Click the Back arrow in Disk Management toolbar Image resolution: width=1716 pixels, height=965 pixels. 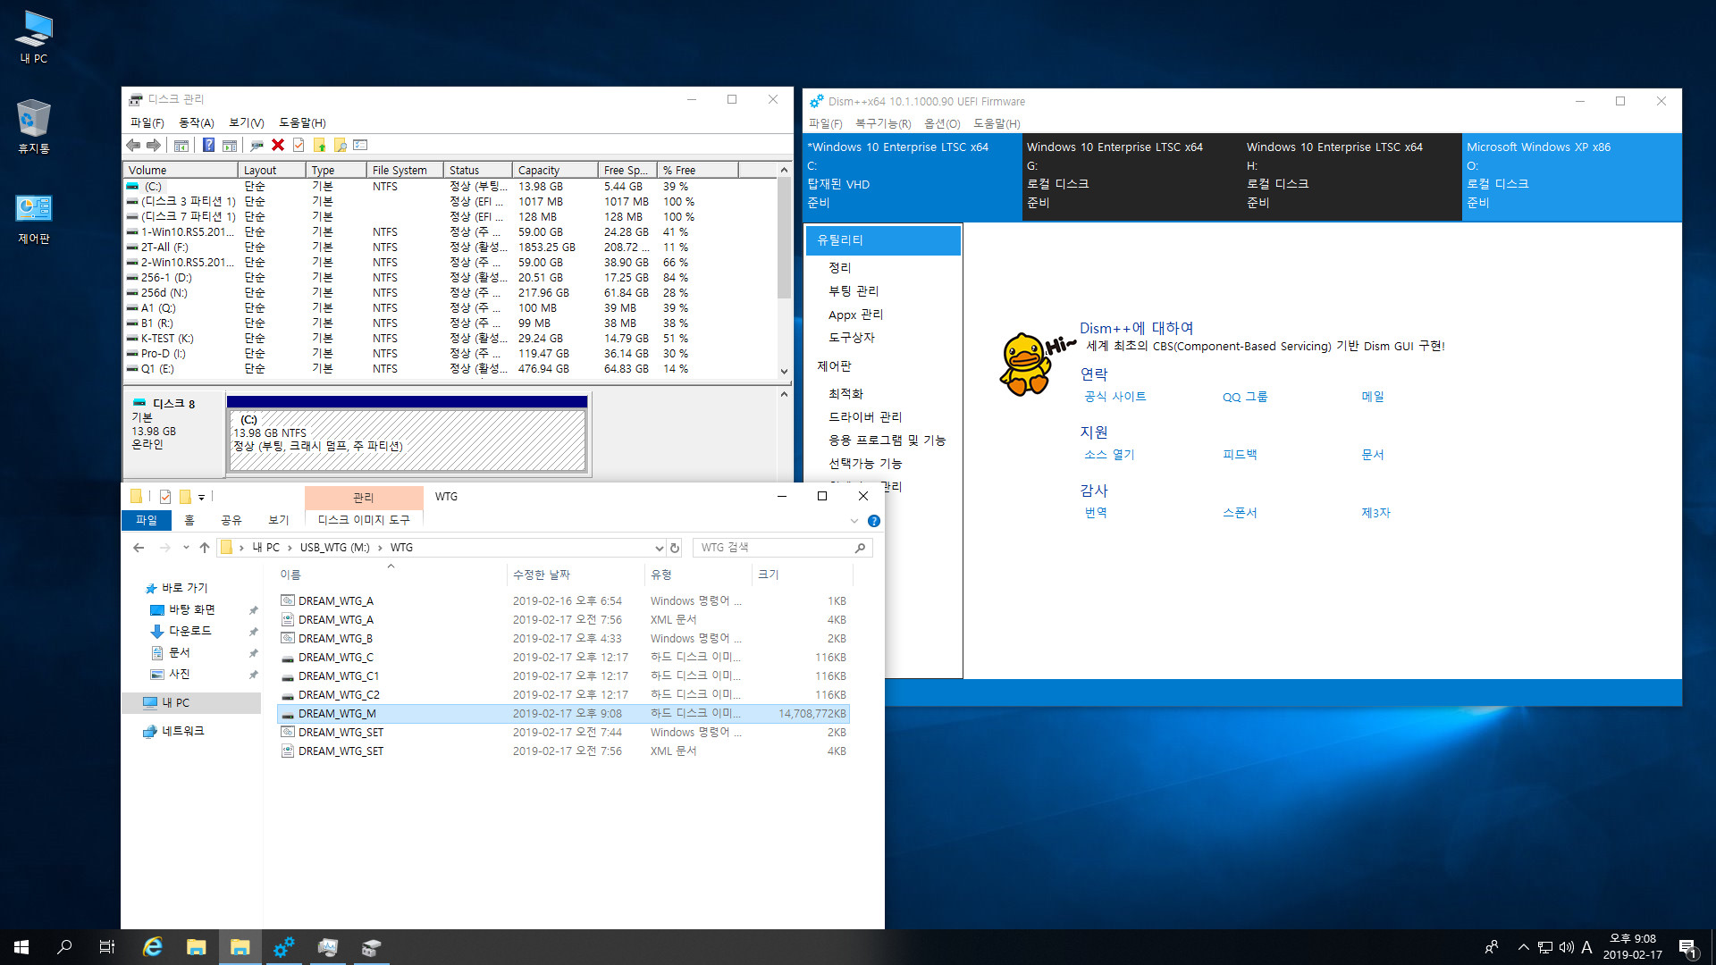pyautogui.click(x=134, y=146)
